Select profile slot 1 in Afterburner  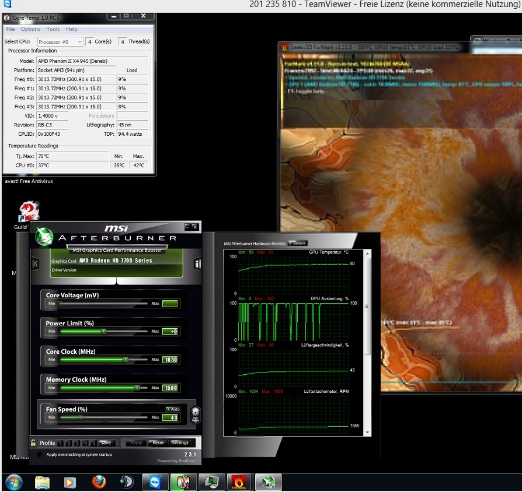(x=60, y=443)
